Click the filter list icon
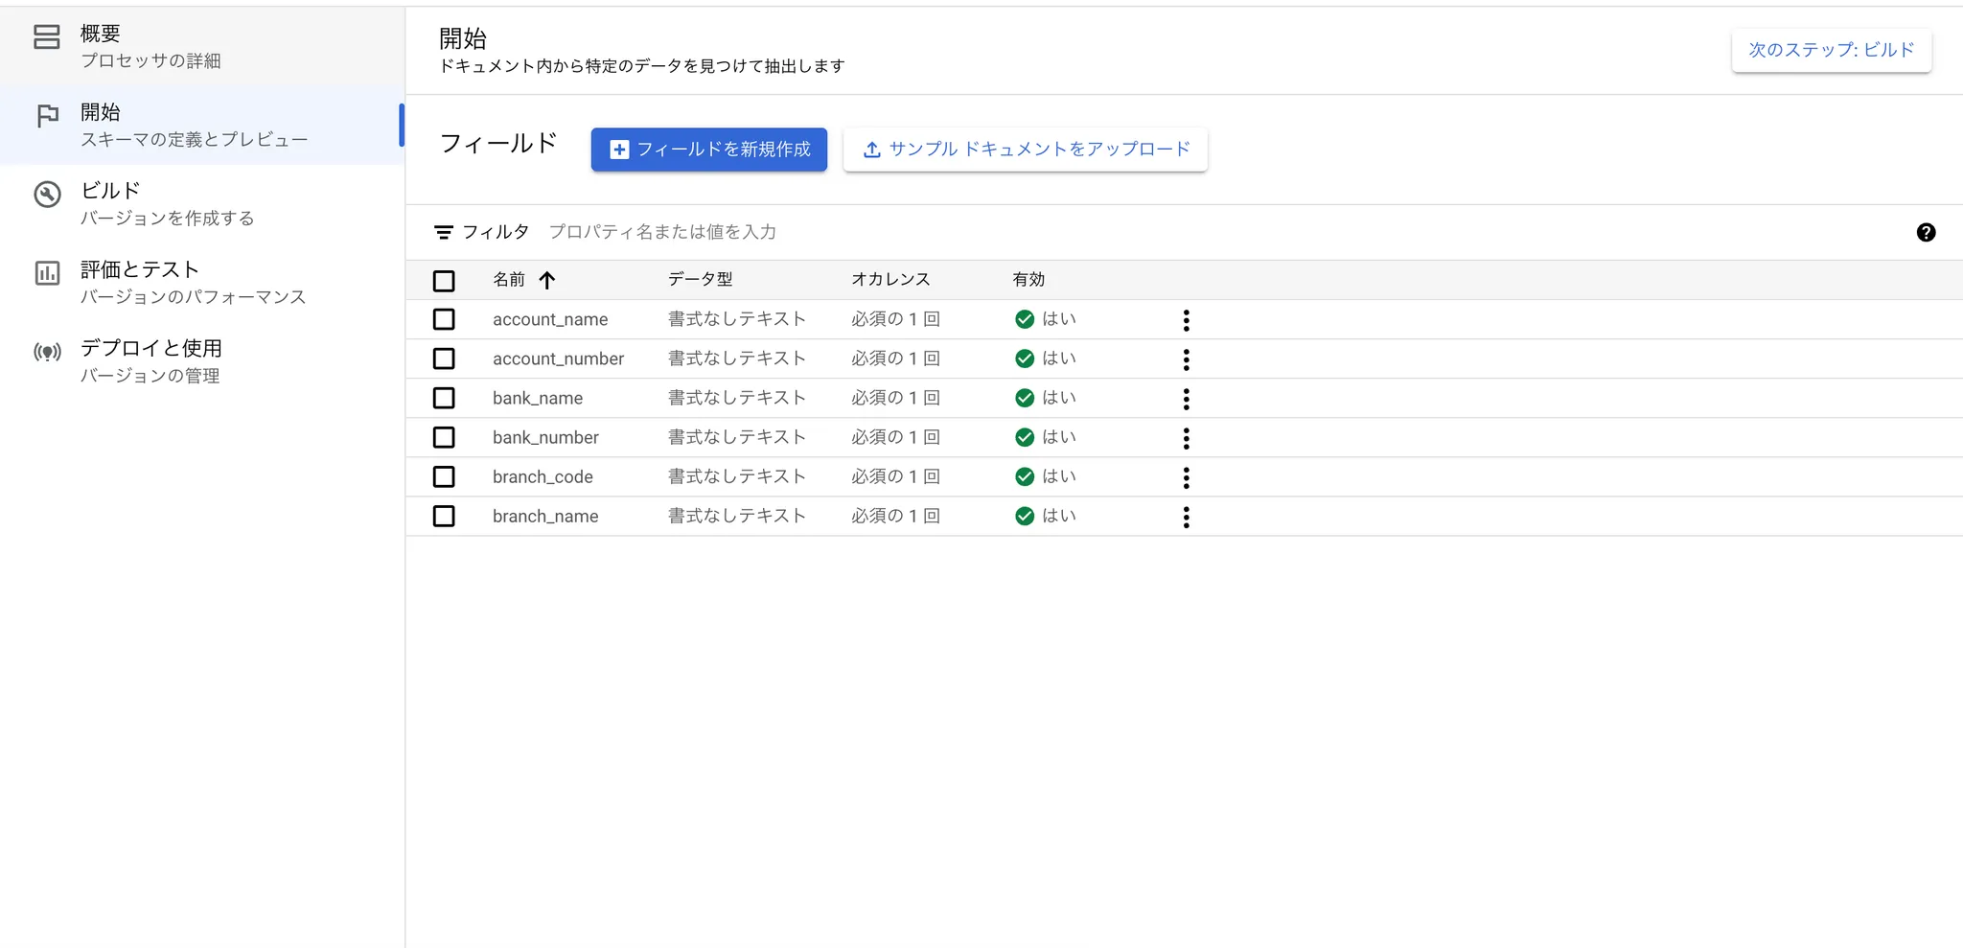The width and height of the screenshot is (1963, 948). point(444,232)
